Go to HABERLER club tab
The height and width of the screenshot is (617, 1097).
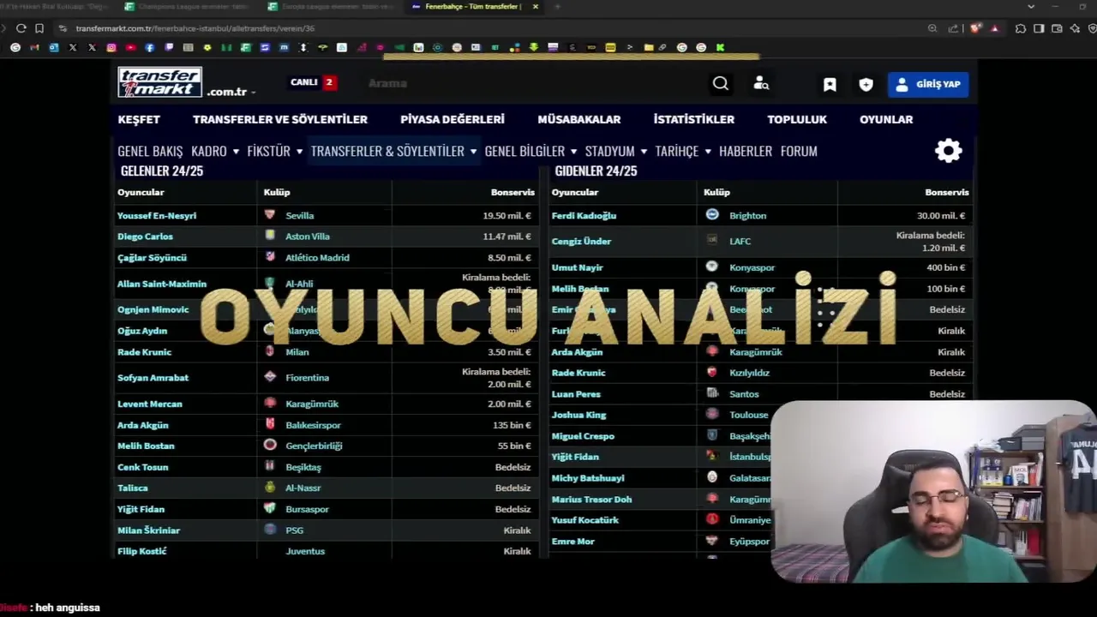746,151
